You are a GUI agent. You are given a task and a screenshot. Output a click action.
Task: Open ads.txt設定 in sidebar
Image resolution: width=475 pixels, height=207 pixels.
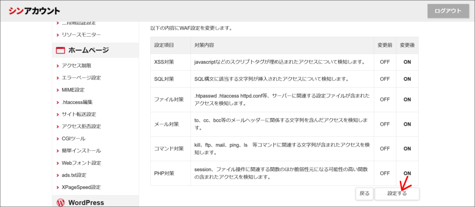pyautogui.click(x=74, y=175)
